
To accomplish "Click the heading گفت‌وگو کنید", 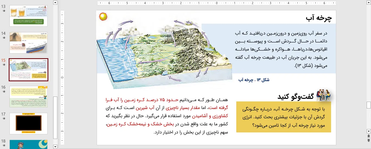I will click(x=295, y=96).
